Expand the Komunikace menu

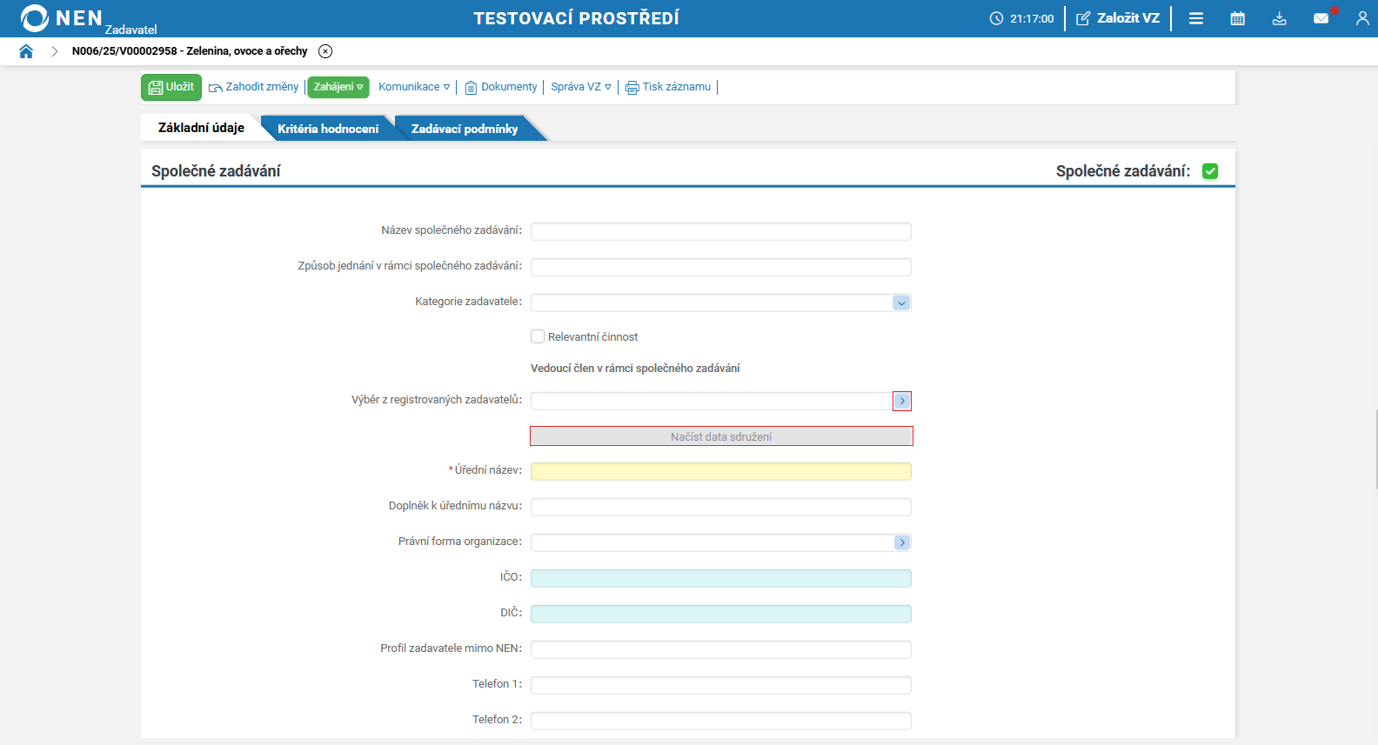(x=414, y=87)
